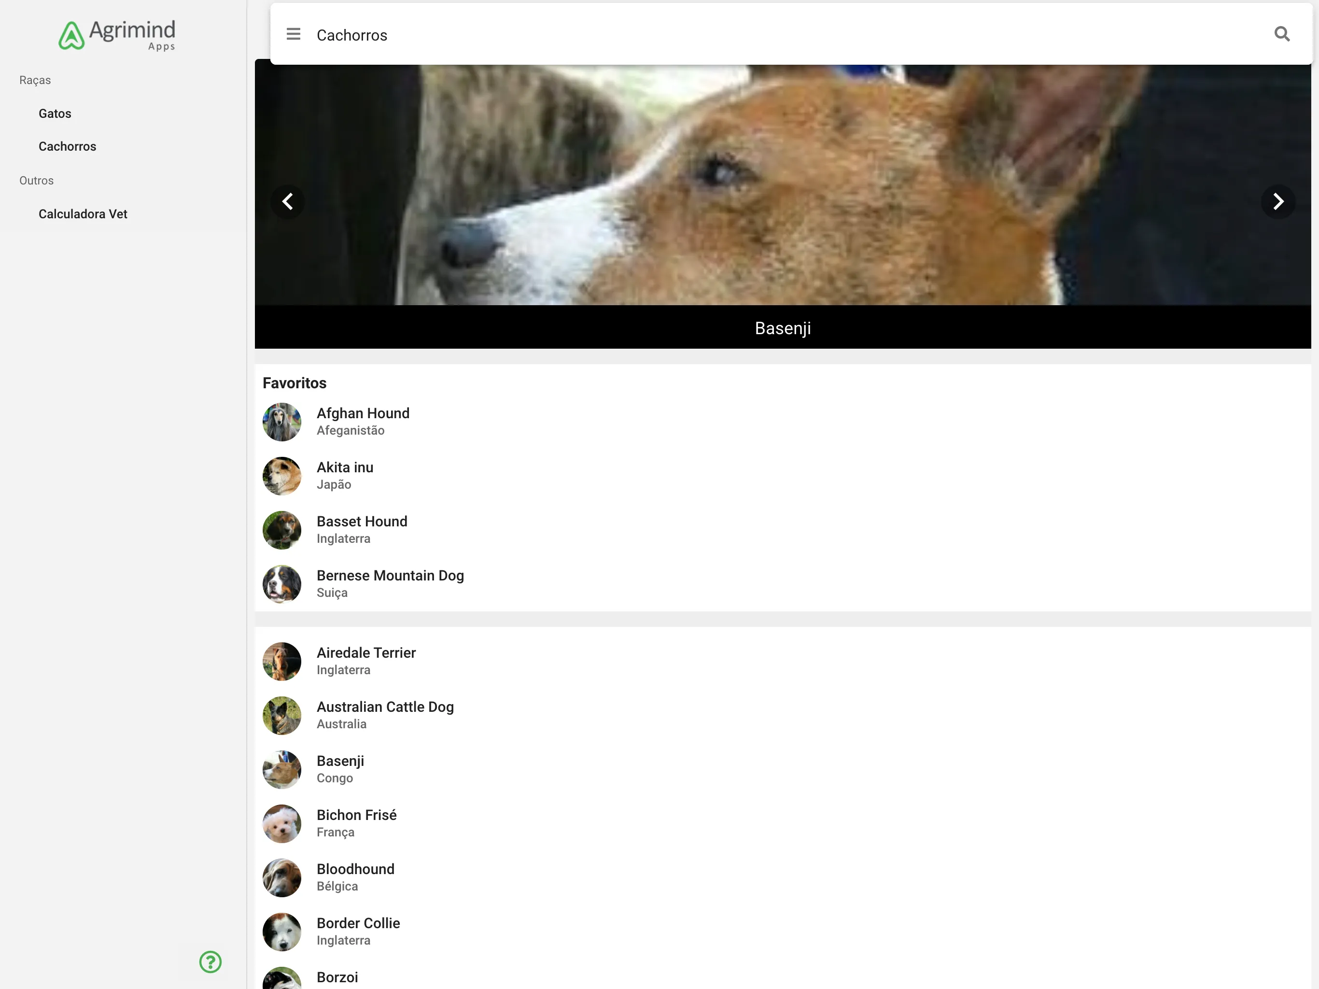1319x989 pixels.
Task: Click the help question mark icon
Action: coord(211,962)
